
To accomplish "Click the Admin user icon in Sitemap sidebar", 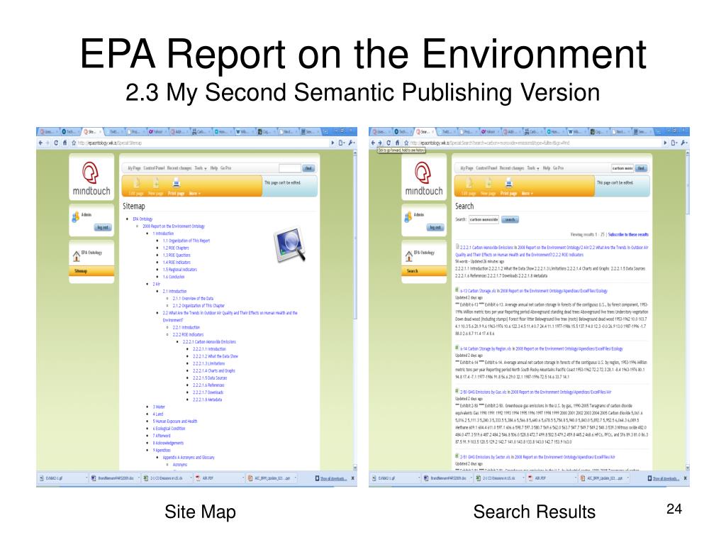I will 75,216.
